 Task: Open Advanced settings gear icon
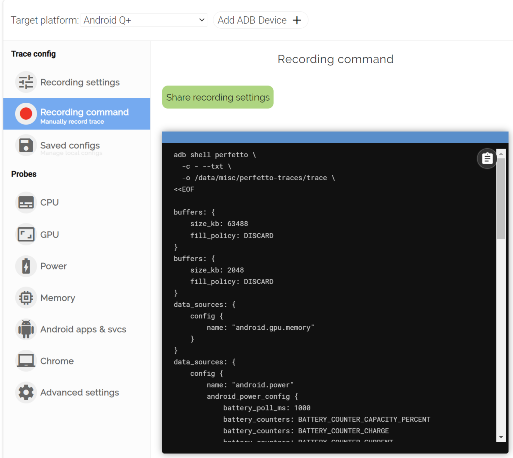(25, 392)
